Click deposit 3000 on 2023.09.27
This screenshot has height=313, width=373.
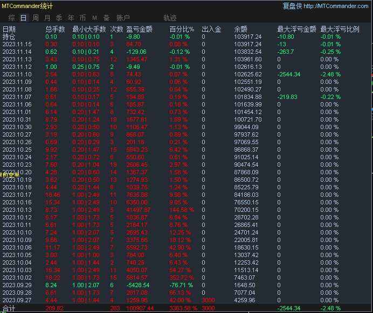pos(208,301)
